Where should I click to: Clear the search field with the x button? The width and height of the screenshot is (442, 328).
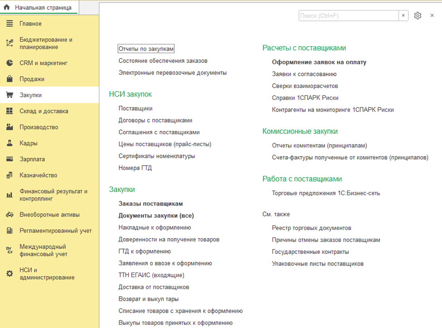(403, 15)
